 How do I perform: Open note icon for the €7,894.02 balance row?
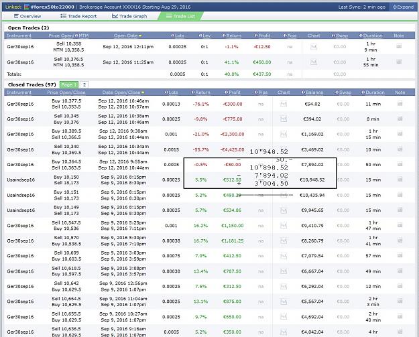pos(400,164)
